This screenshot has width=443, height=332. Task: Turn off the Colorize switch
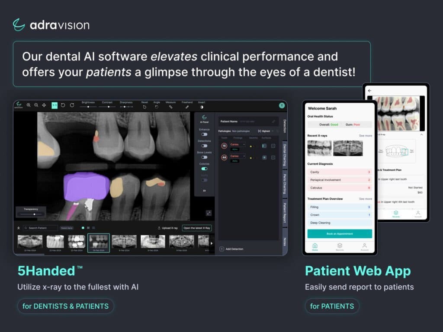pyautogui.click(x=204, y=169)
